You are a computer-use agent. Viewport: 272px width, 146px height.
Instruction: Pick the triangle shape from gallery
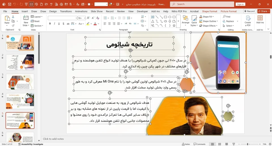153,21
